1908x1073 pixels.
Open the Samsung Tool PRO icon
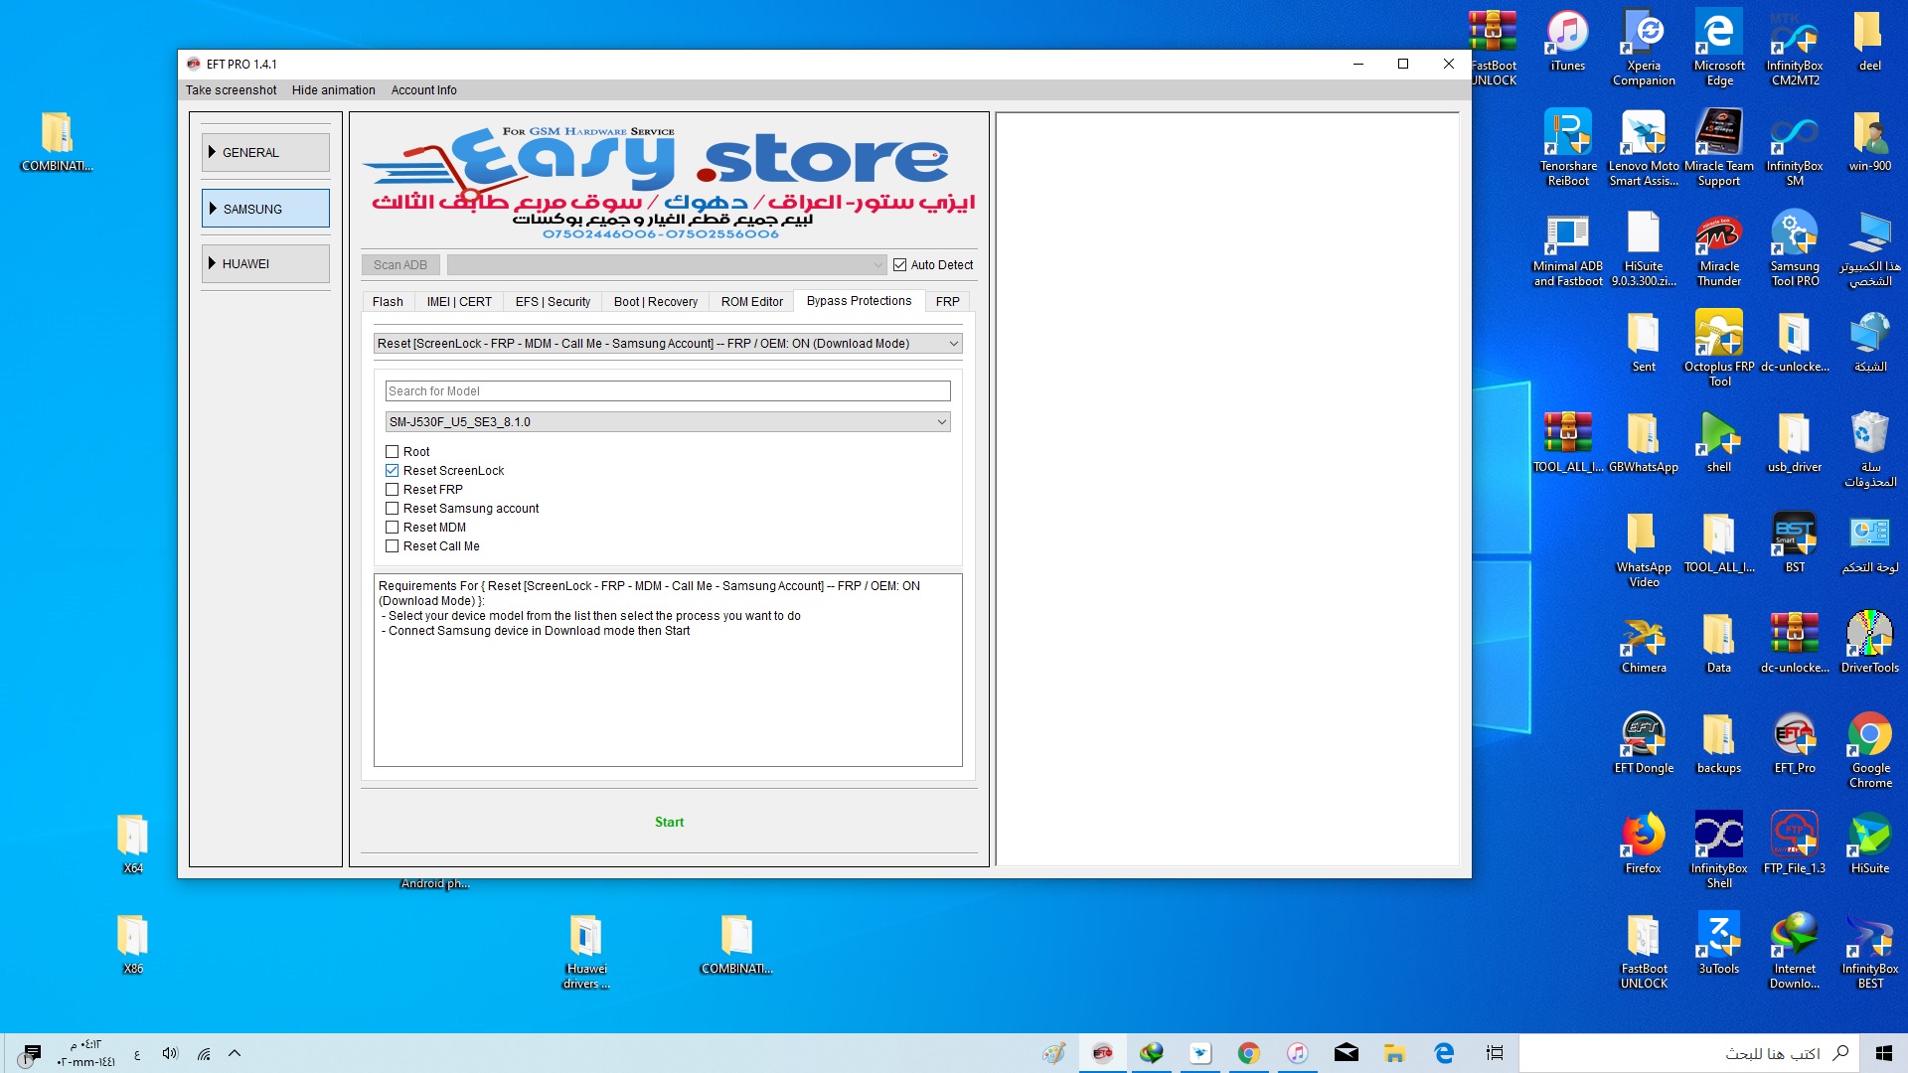coord(1795,248)
